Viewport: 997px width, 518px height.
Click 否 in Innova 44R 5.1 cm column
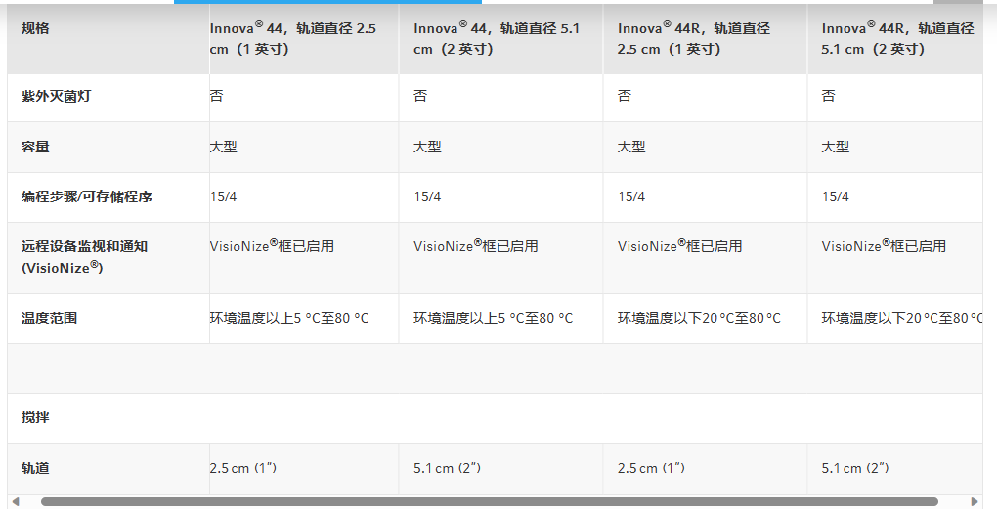click(x=828, y=96)
